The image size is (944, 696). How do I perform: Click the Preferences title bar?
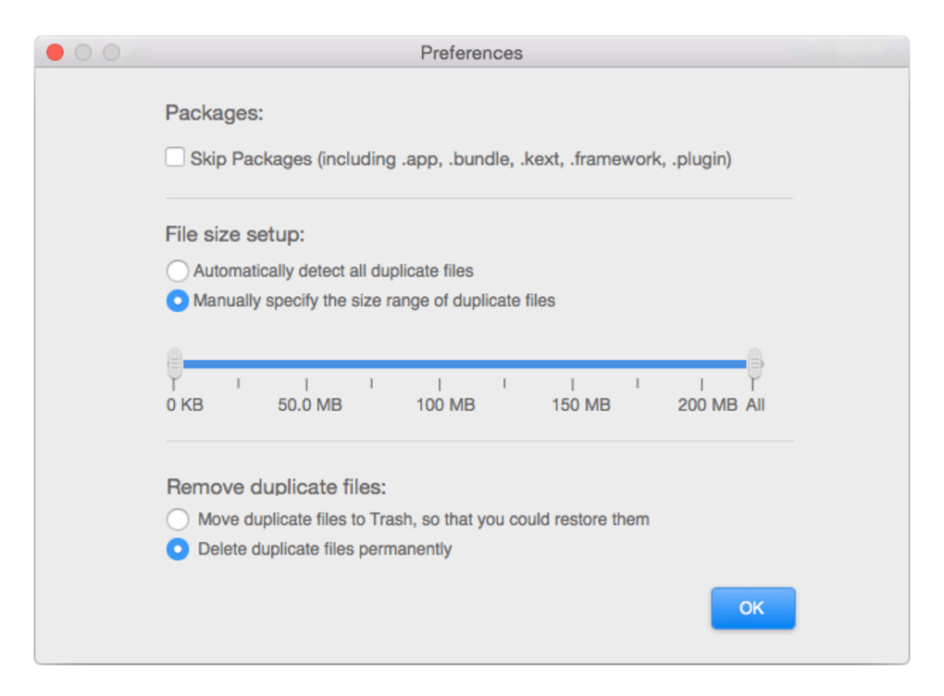pyautogui.click(x=471, y=53)
